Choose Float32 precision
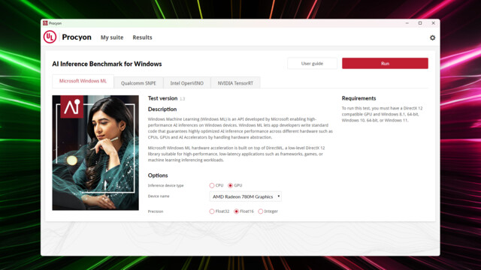The height and width of the screenshot is (270, 481). [x=212, y=211]
